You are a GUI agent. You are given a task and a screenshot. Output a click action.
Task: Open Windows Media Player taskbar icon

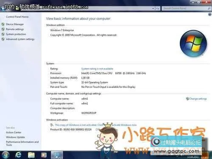click(44, 155)
